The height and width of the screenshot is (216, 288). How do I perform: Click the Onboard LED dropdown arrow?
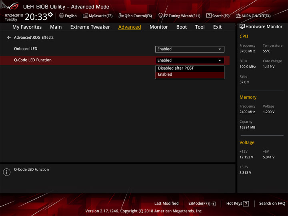pyautogui.click(x=220, y=49)
